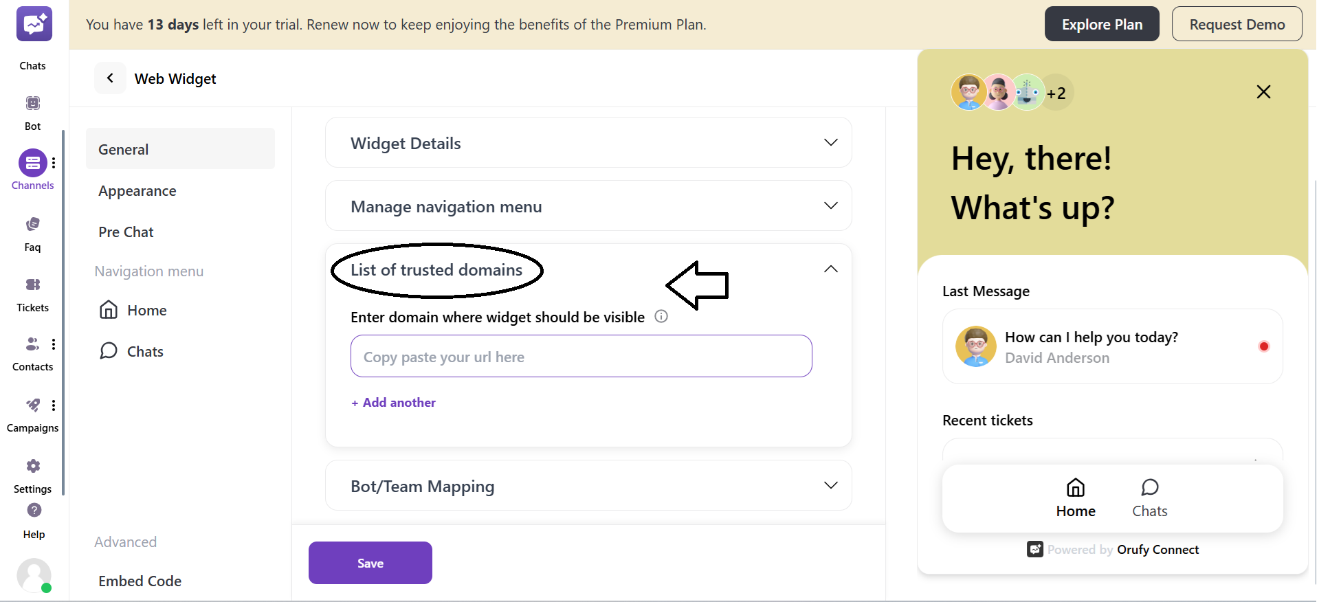Open the Faq sidebar icon
Image resolution: width=1319 pixels, height=602 pixels.
pyautogui.click(x=32, y=225)
